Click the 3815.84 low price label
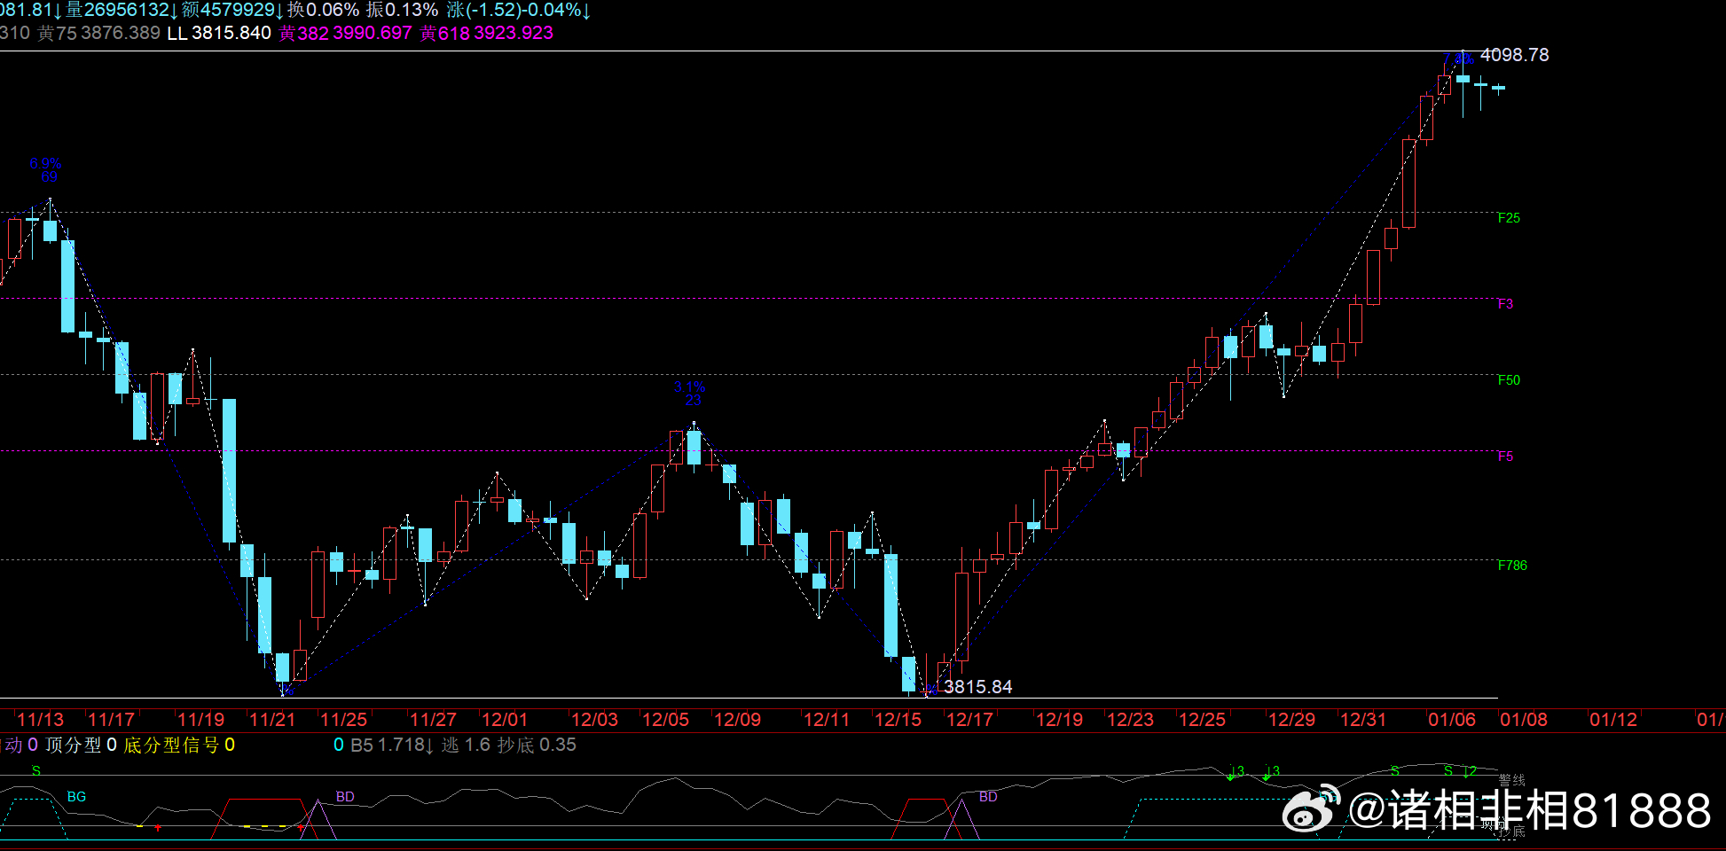 [978, 687]
